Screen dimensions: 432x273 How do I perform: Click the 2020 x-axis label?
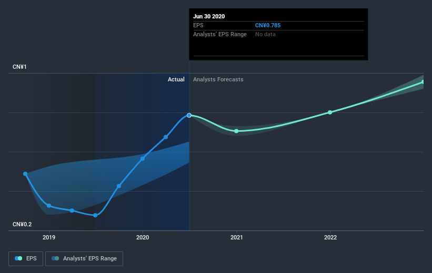[x=143, y=237]
